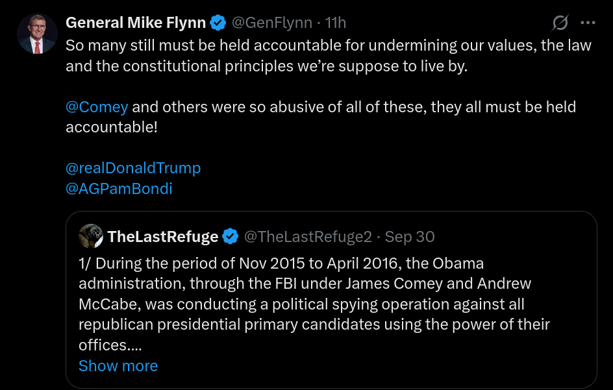Open General Mike Flynn's profile picture

tap(38, 34)
